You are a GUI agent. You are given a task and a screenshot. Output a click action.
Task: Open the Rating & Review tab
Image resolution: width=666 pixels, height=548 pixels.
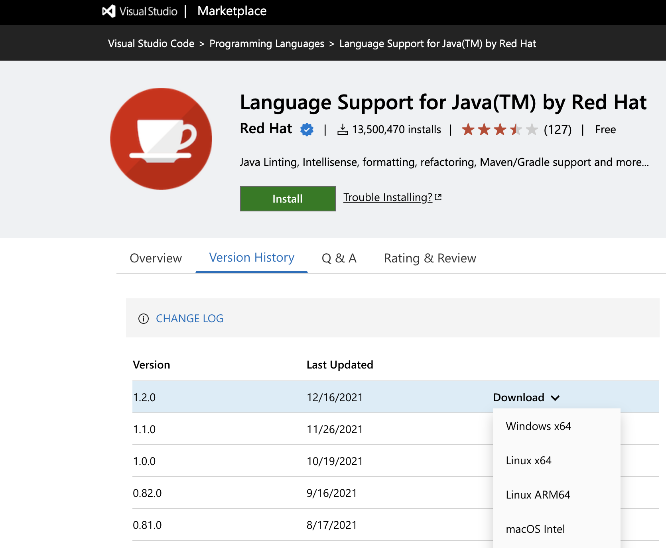coord(430,258)
